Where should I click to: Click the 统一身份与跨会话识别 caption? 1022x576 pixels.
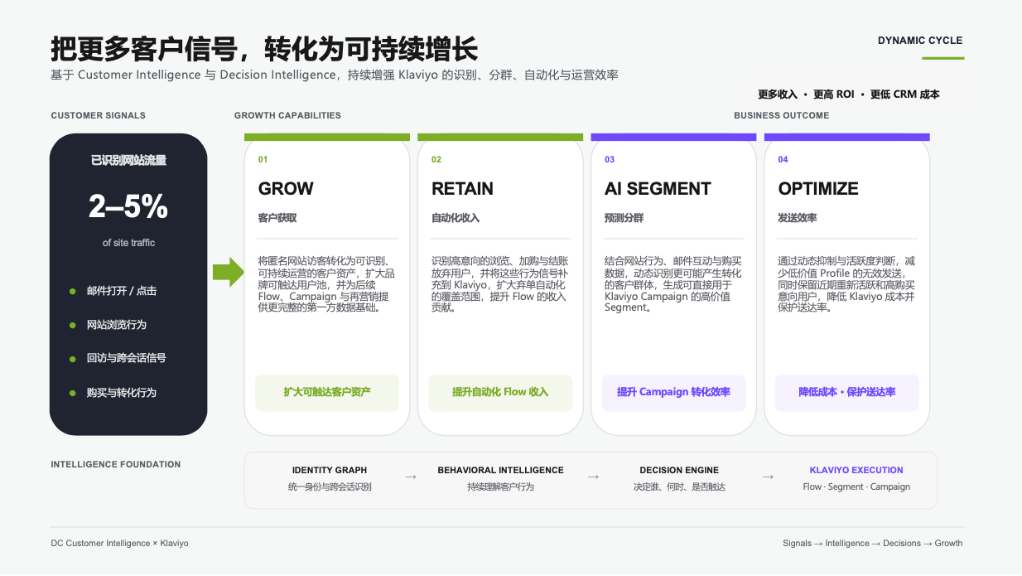(x=330, y=487)
